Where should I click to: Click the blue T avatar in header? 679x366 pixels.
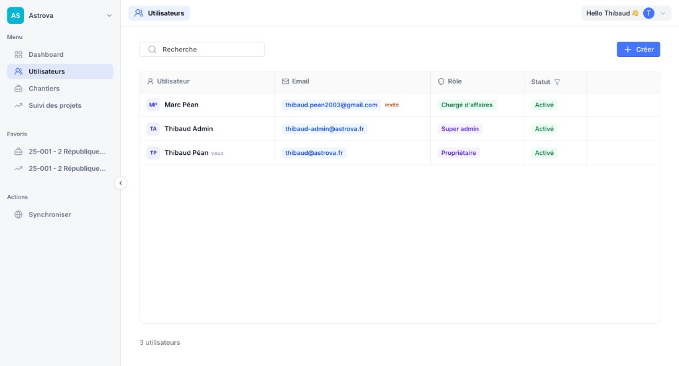pos(648,13)
